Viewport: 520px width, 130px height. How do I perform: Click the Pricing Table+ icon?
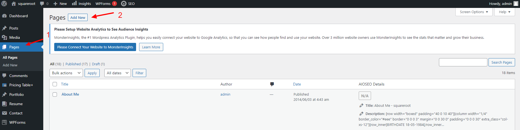point(4,85)
